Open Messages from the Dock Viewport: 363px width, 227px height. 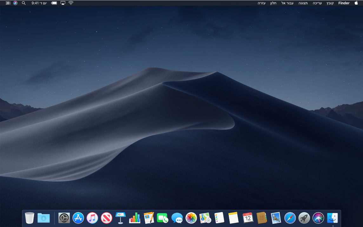(177, 218)
